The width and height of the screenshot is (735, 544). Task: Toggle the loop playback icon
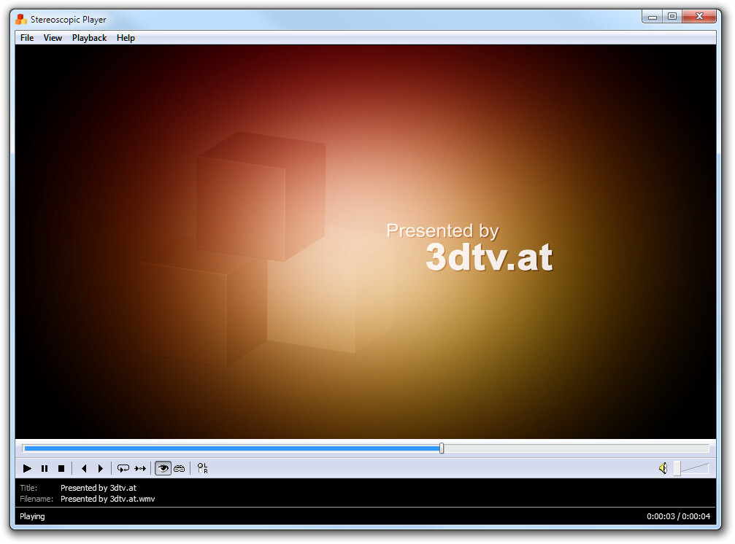point(123,468)
